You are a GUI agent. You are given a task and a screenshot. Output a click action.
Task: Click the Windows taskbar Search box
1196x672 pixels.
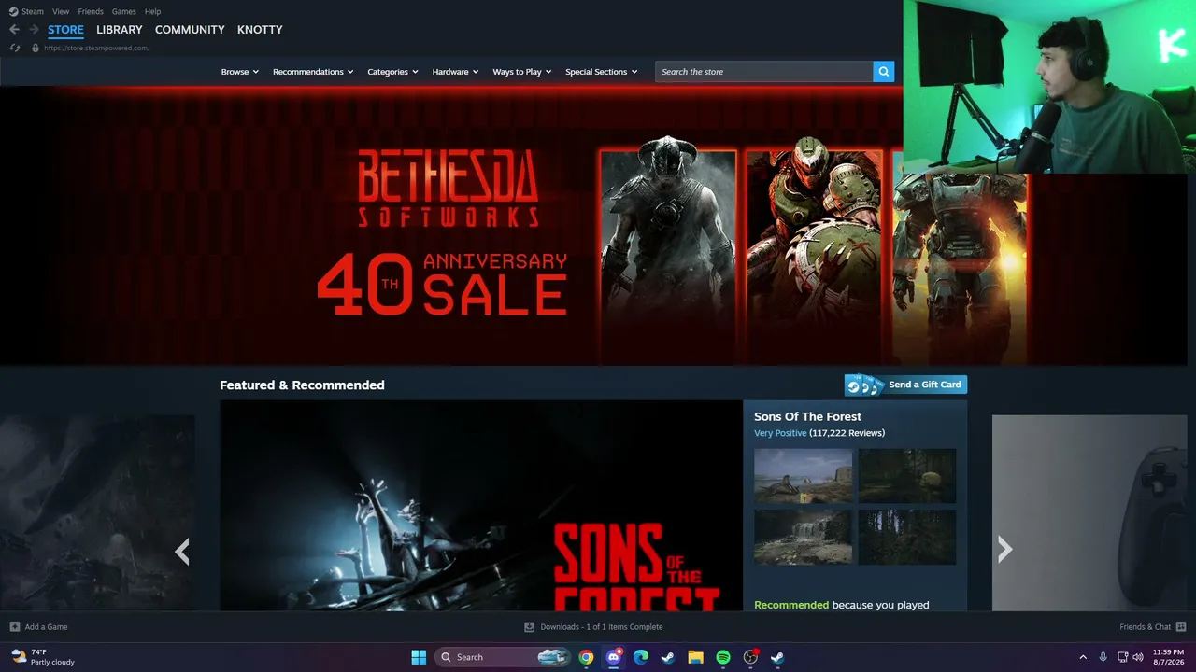pyautogui.click(x=502, y=657)
